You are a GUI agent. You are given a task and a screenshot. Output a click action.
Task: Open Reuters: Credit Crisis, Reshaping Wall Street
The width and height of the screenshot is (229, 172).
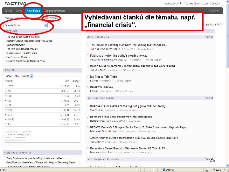coord(29,41)
